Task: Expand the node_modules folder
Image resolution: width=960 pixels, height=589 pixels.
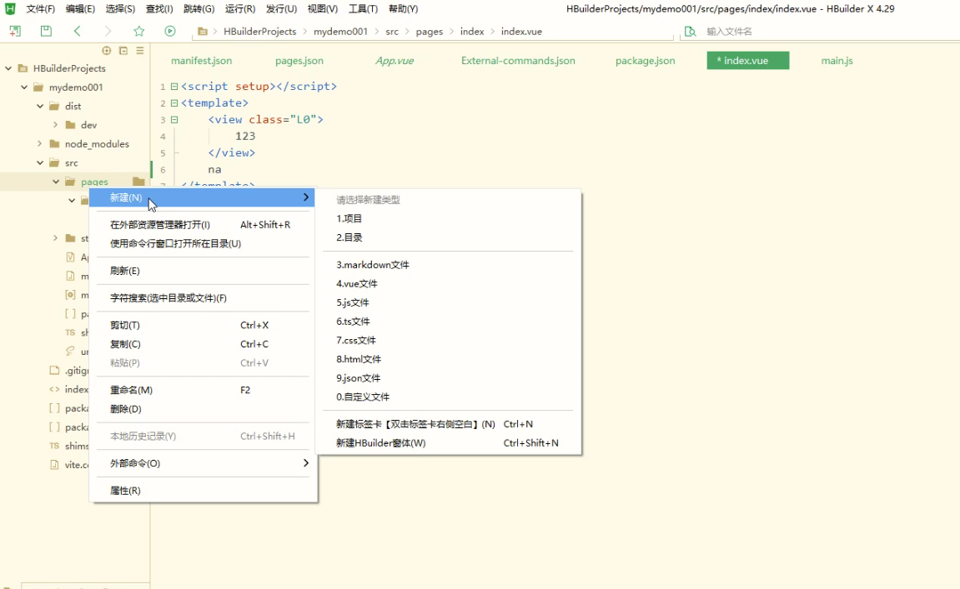Action: click(40, 144)
